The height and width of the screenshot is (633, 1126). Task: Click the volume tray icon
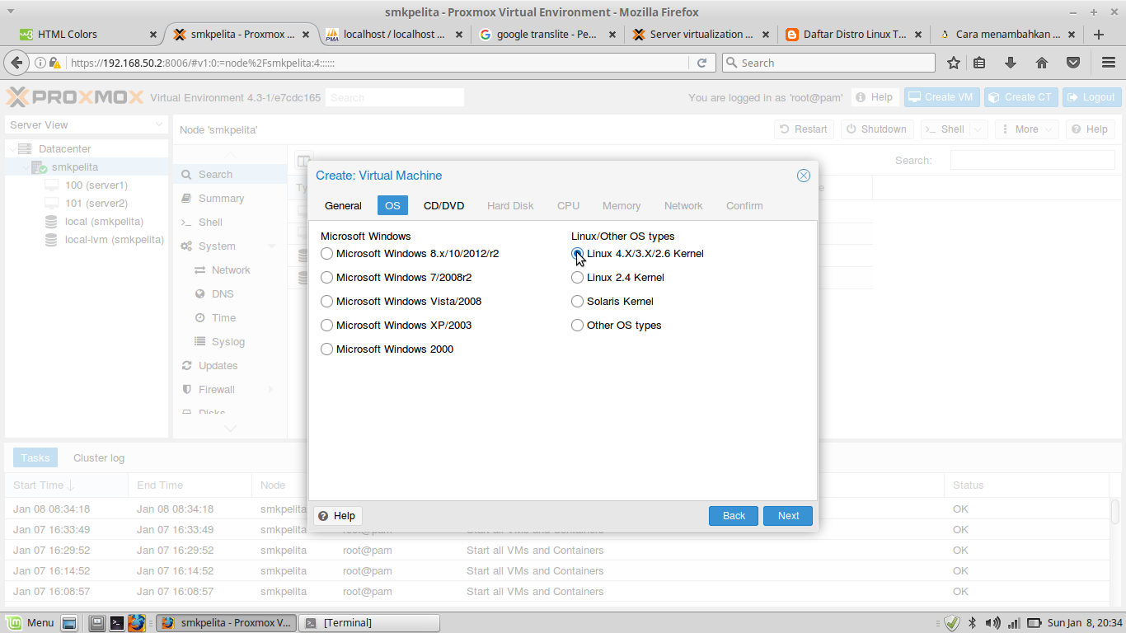[992, 623]
